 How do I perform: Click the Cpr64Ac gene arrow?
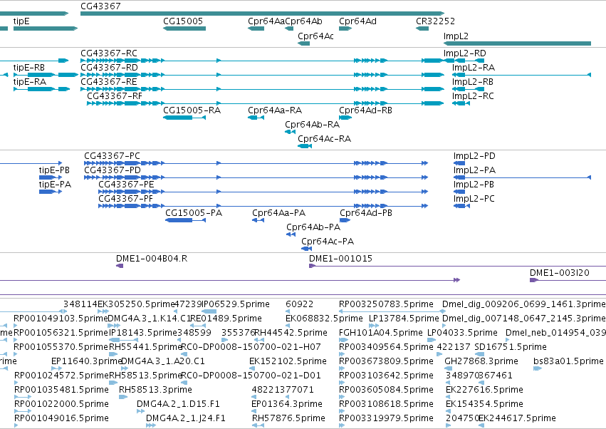(x=304, y=43)
